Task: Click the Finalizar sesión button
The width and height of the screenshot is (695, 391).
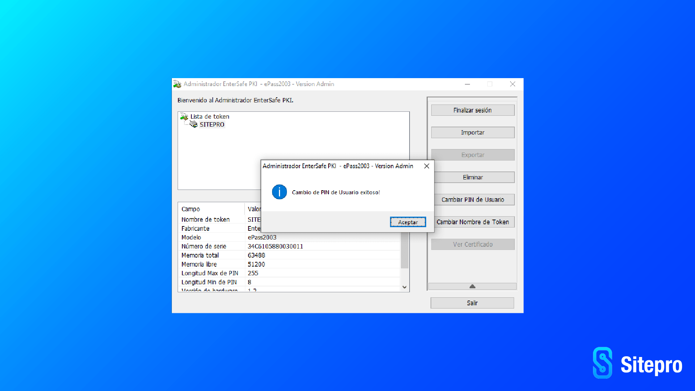Action: [472, 110]
